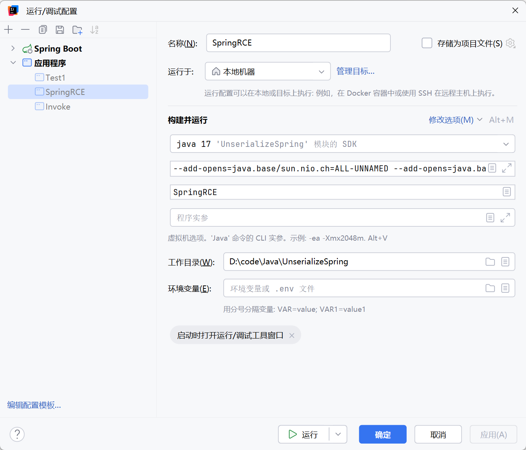
Task: Select Spring Boot tree category
Action: [58, 49]
